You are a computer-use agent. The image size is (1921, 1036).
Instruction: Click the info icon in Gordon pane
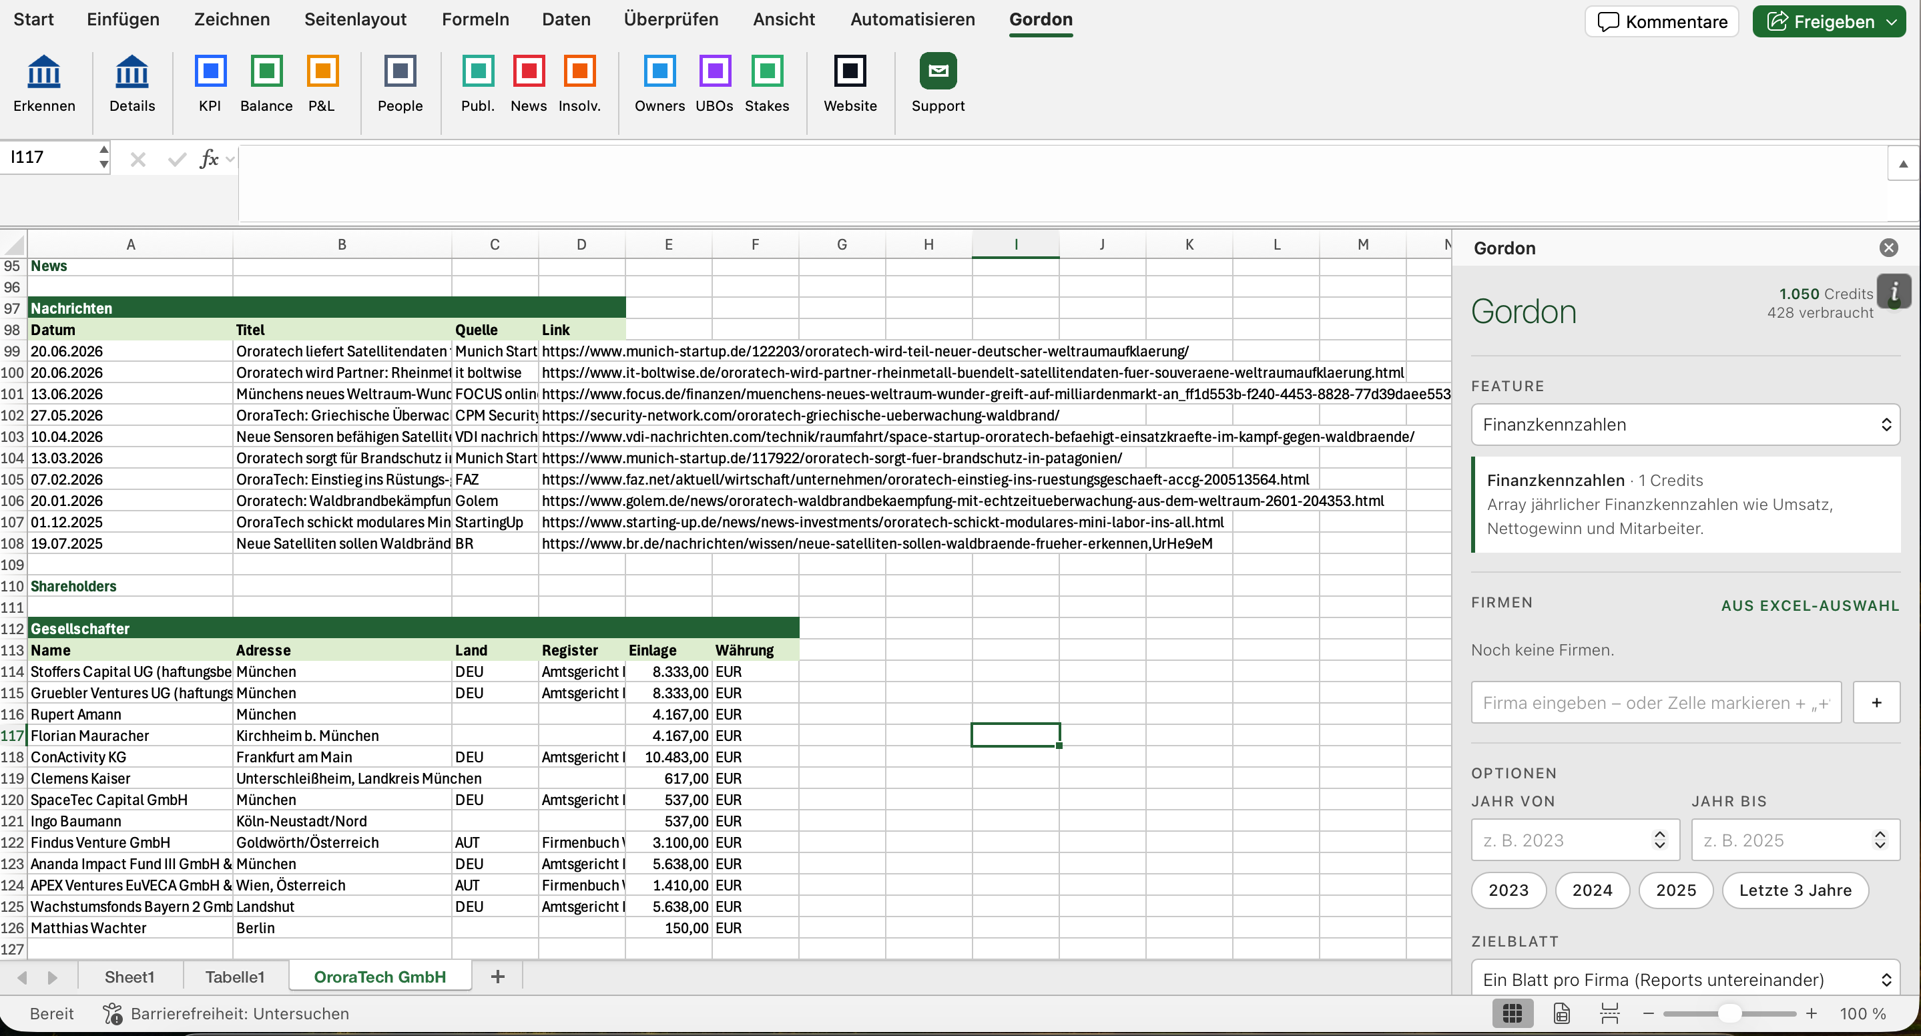pyautogui.click(x=1894, y=292)
